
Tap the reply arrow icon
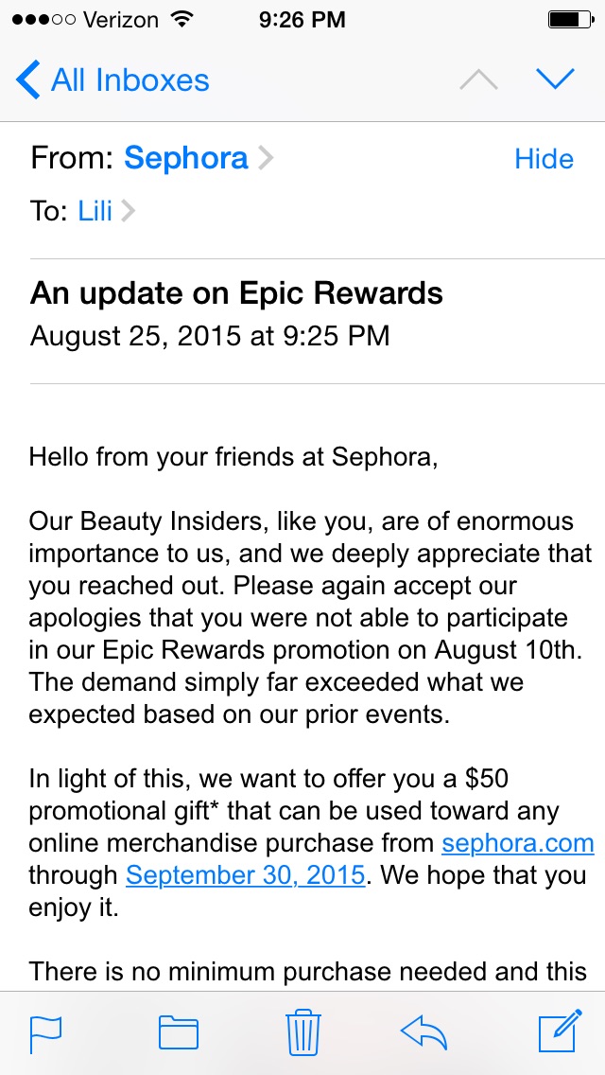click(x=424, y=1032)
